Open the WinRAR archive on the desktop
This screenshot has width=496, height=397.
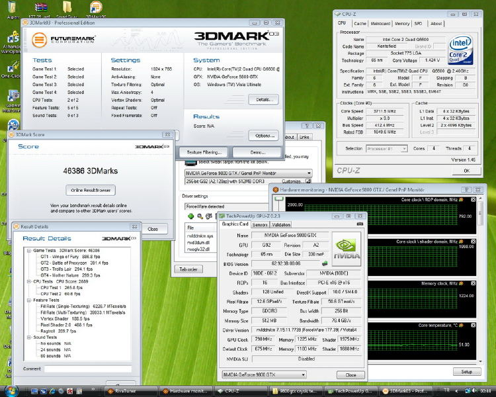(x=41, y=9)
